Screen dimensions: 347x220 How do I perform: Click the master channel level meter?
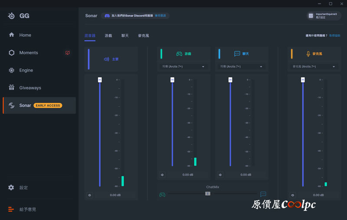pyautogui.click(x=123, y=133)
